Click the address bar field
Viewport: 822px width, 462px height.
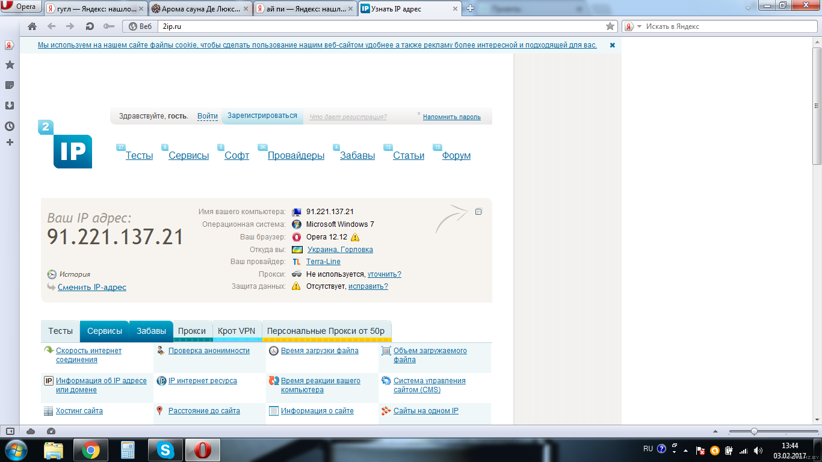point(380,26)
